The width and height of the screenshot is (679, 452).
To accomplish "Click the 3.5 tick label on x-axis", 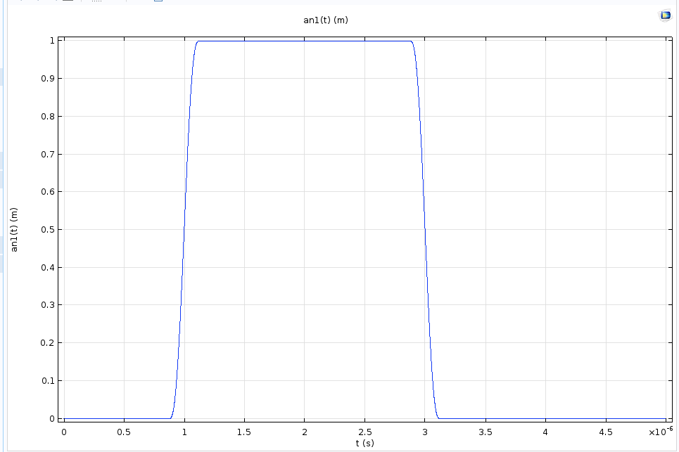I will click(x=485, y=431).
